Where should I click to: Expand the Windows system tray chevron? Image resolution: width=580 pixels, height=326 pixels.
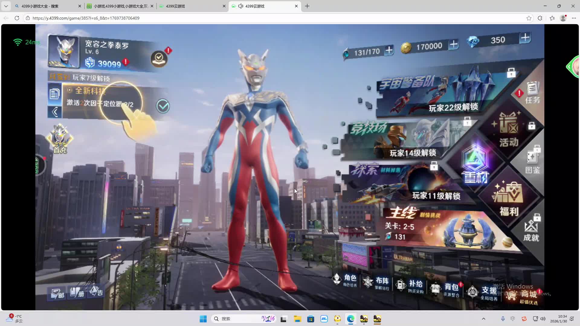(x=483, y=319)
